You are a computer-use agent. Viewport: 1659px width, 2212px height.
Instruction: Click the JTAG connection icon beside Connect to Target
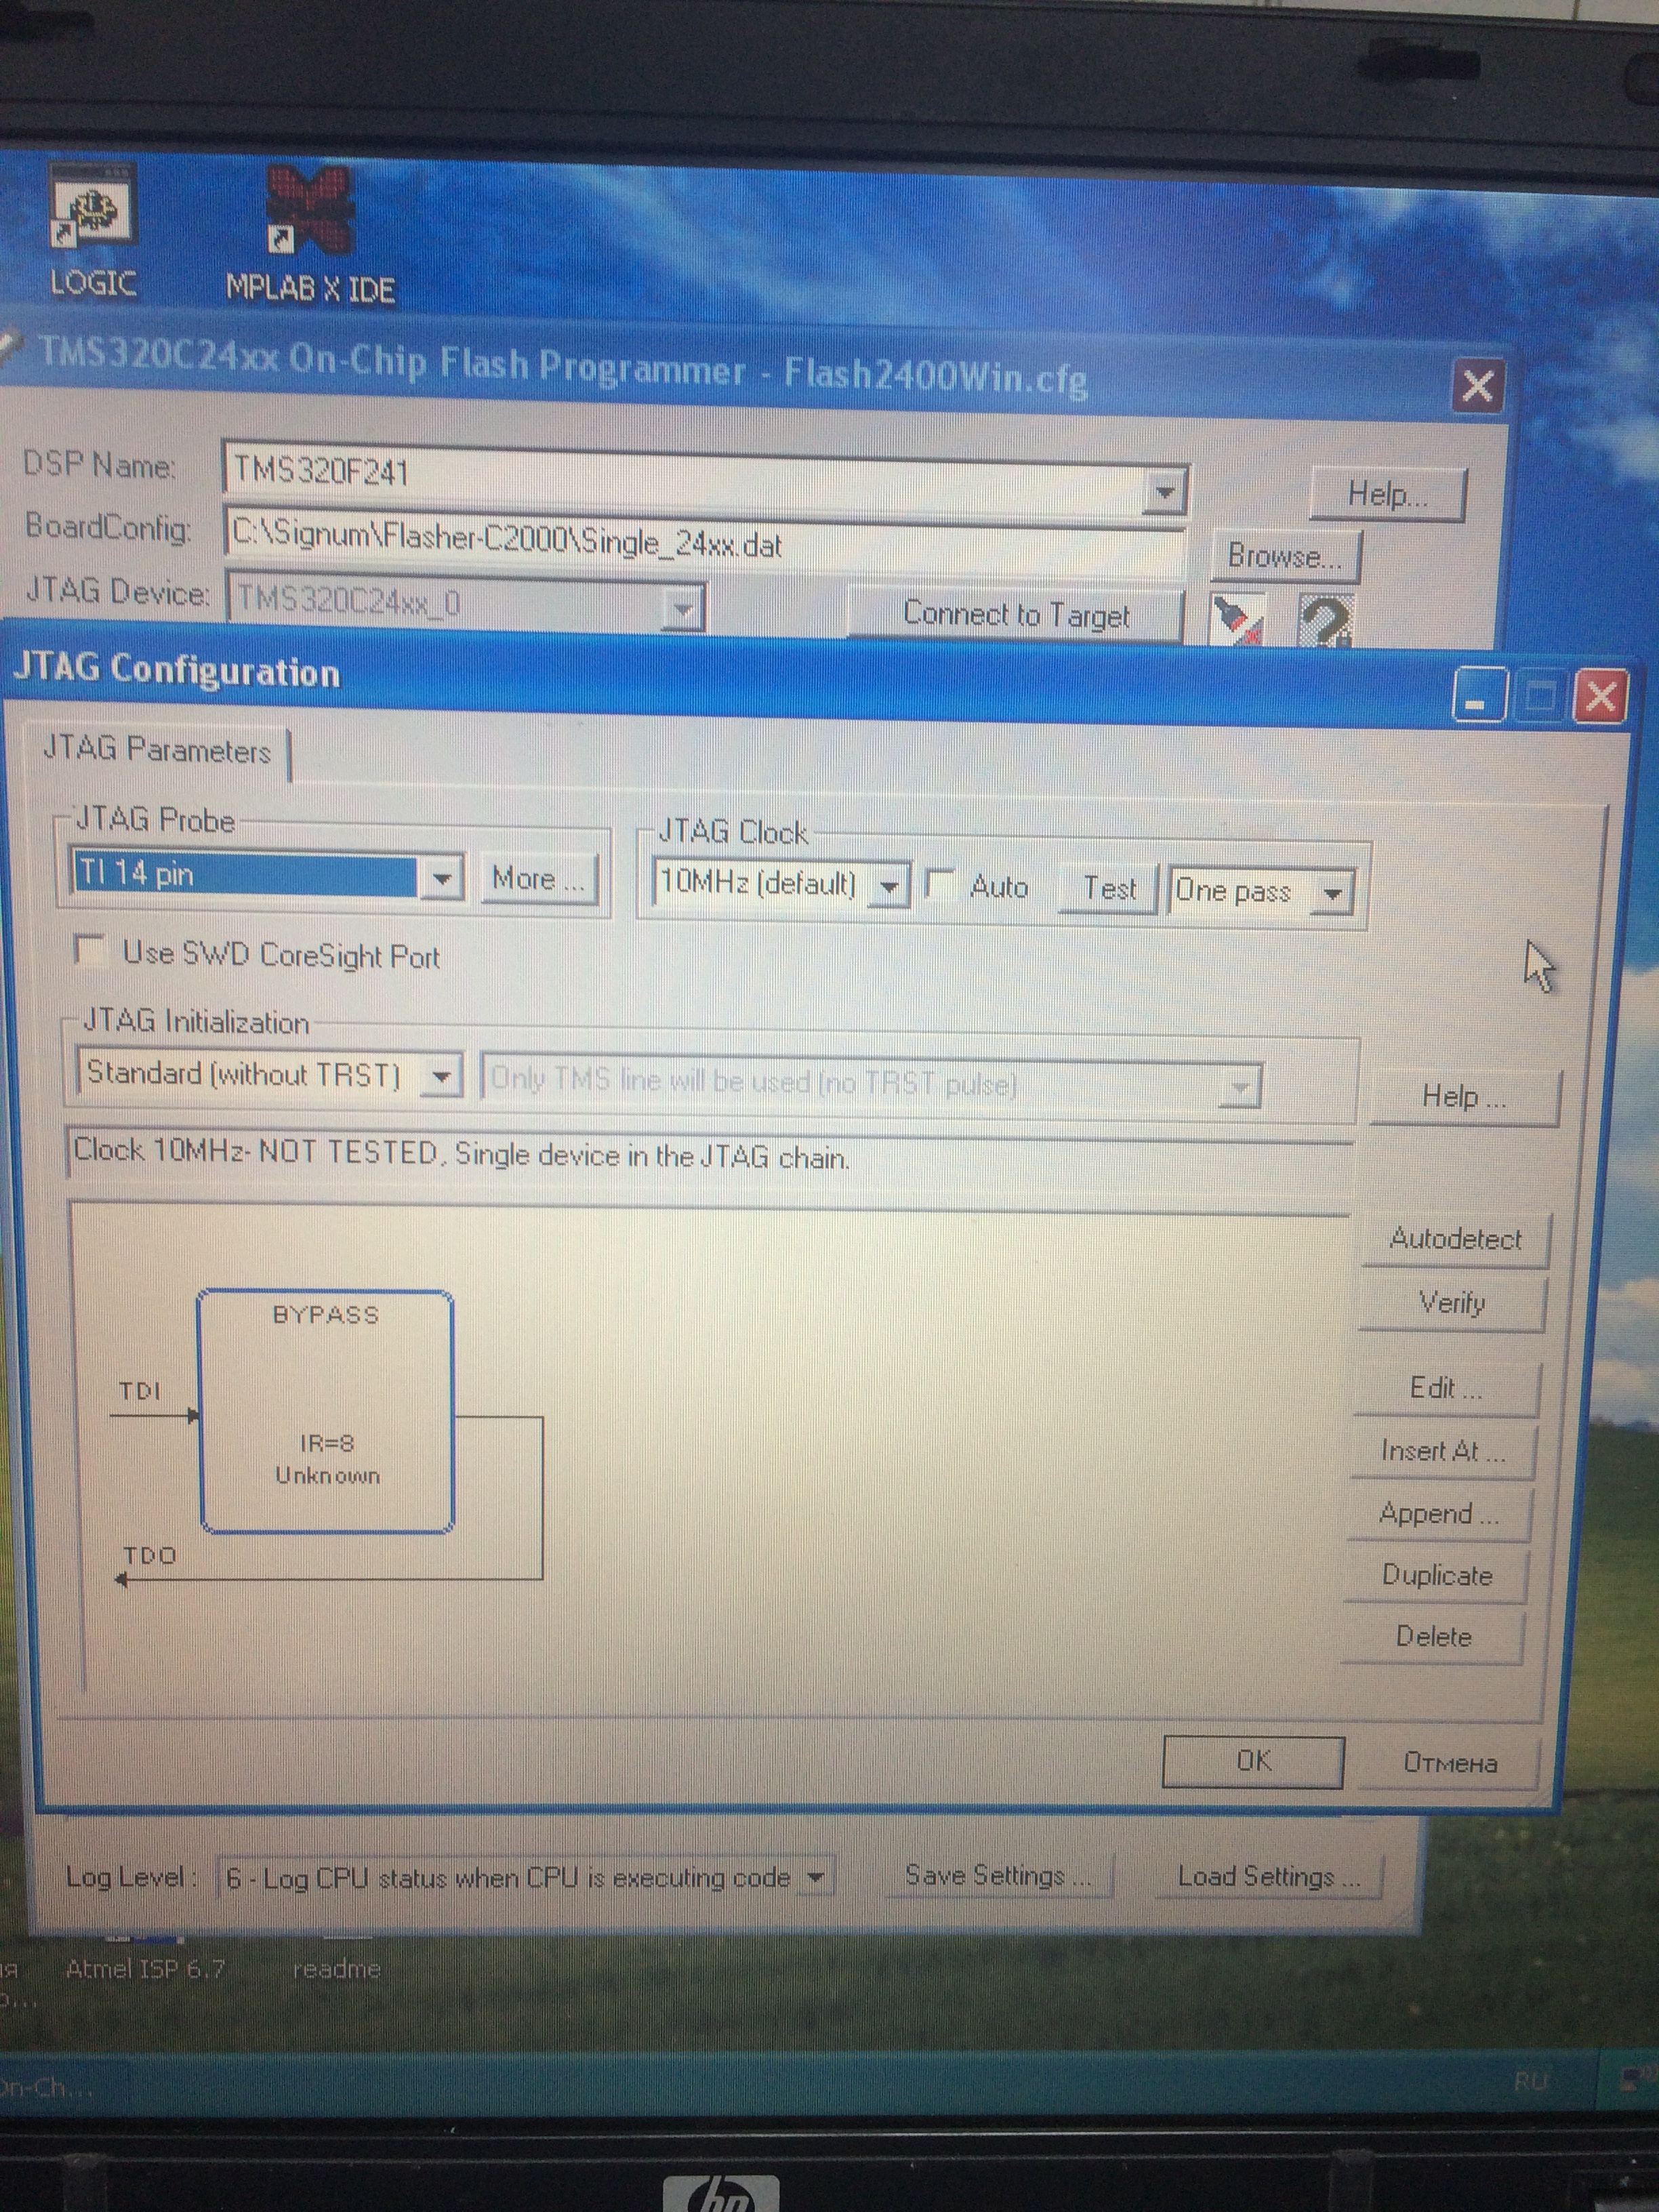1237,620
